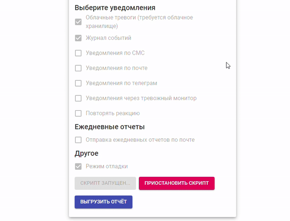The height and width of the screenshot is (221, 290).
Task: Click the Журнал событий label text
Action: 108,38
